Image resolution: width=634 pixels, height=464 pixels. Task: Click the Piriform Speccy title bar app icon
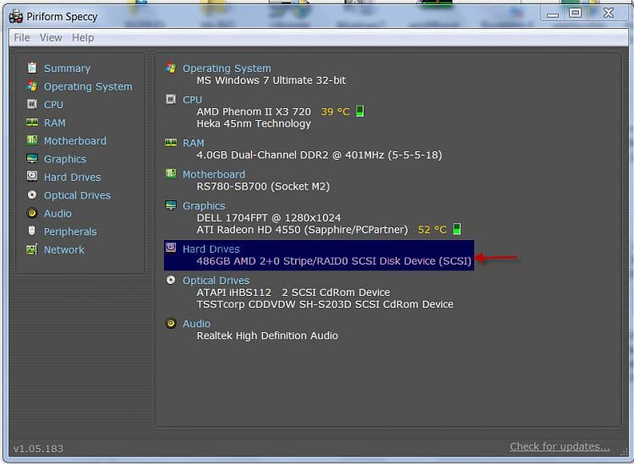16,17
